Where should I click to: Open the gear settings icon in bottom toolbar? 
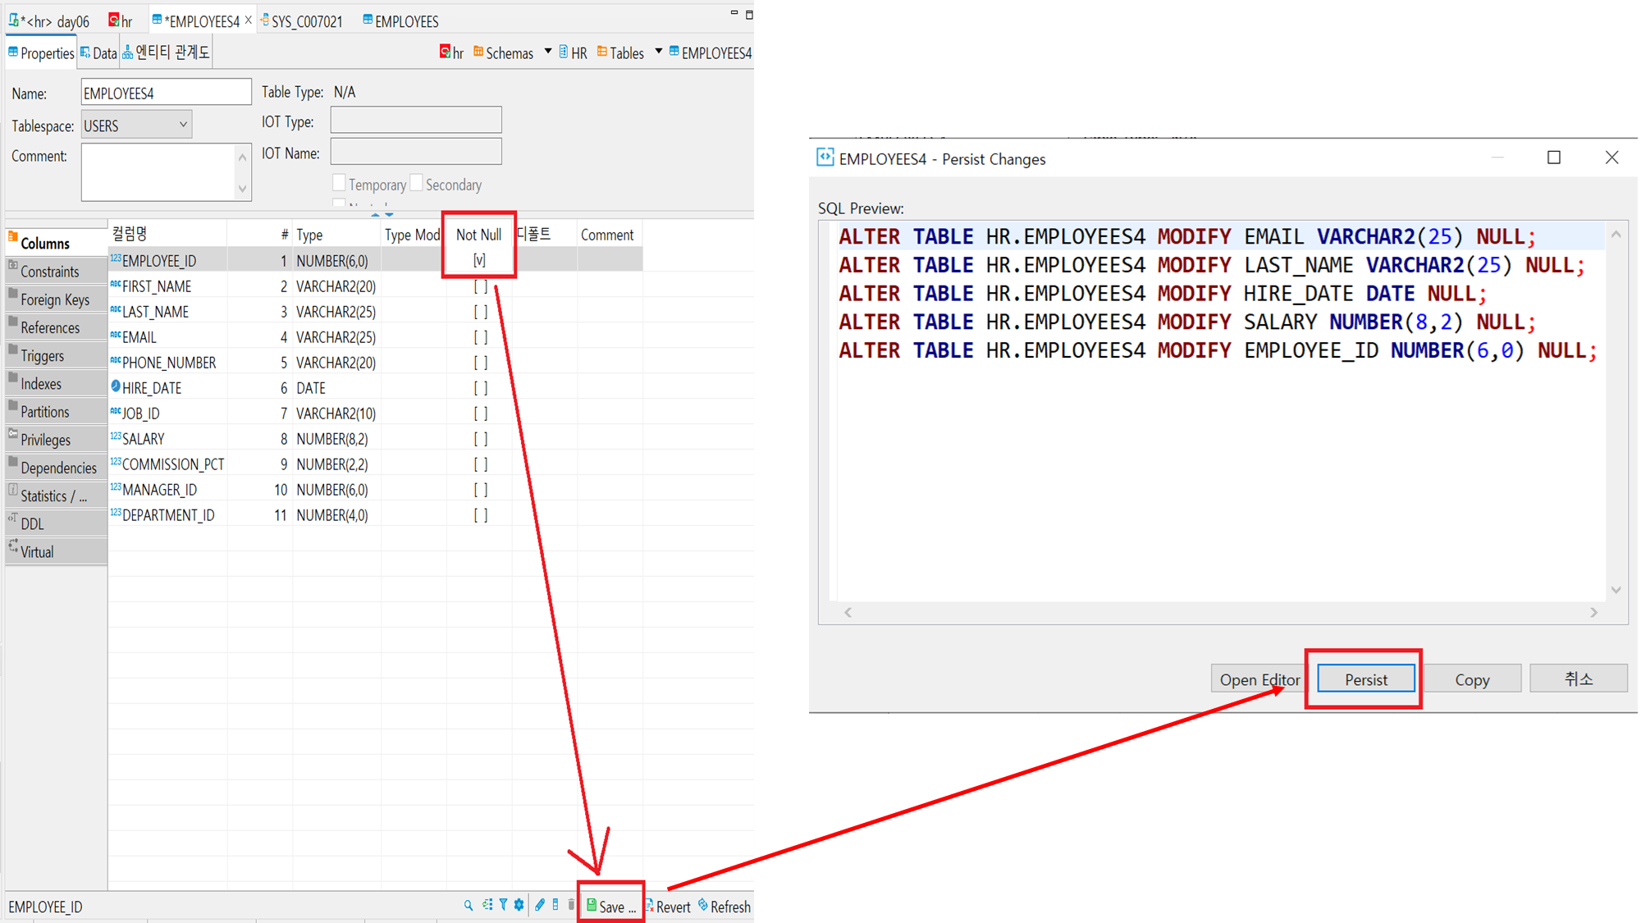pos(519,905)
